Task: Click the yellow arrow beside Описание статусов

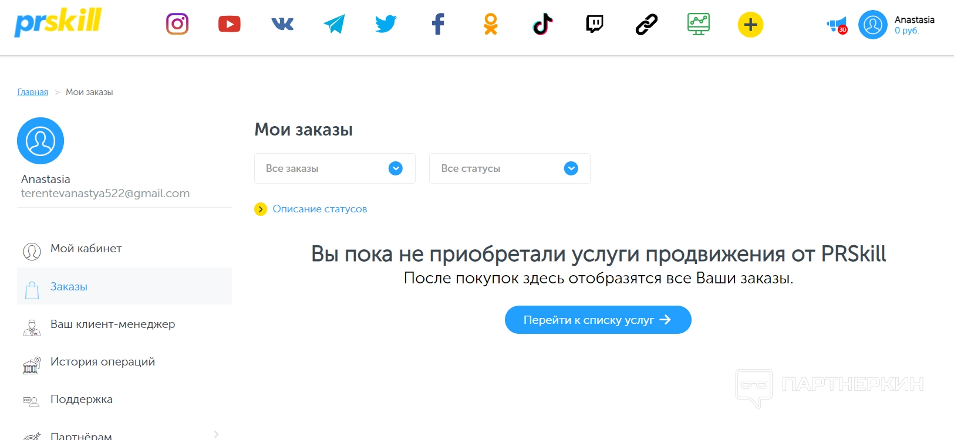Action: (x=261, y=209)
